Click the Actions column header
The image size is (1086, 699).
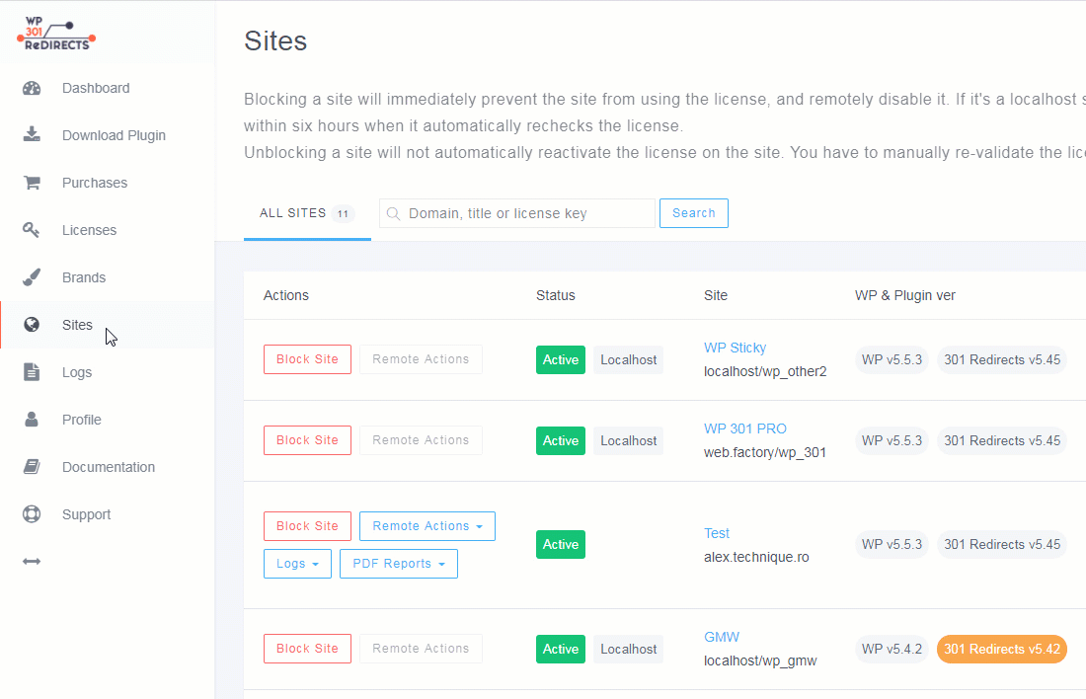point(286,296)
